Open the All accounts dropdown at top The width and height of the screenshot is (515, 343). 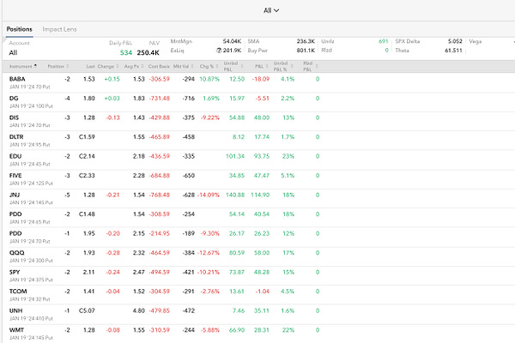pyautogui.click(x=271, y=10)
